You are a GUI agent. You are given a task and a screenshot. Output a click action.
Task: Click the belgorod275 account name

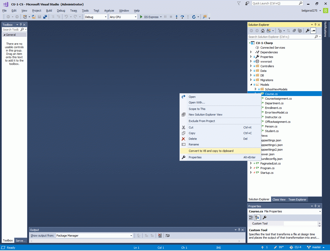point(310,11)
